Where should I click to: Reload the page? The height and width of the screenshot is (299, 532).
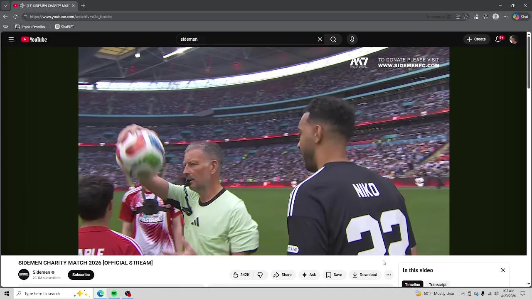coord(15,17)
